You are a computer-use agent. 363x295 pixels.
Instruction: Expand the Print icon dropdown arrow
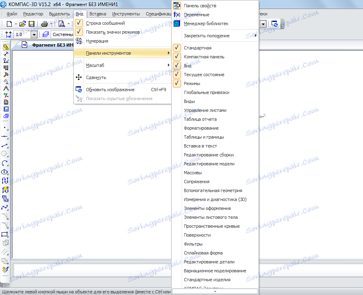(51, 24)
